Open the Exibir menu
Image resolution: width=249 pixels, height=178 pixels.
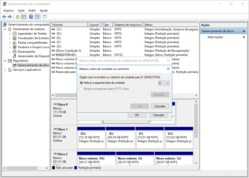(32, 11)
